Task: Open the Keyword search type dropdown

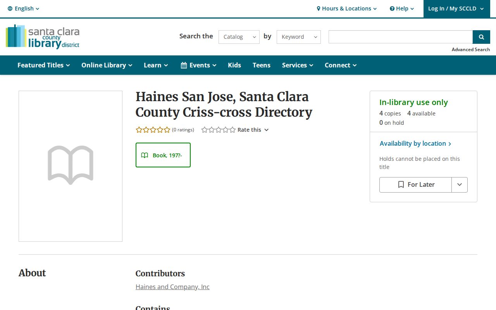Action: [x=299, y=37]
